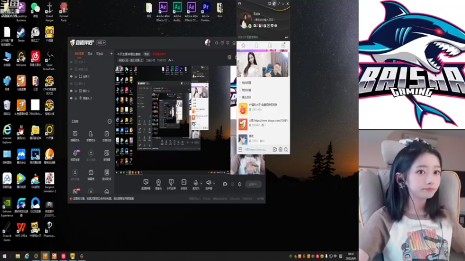The width and height of the screenshot is (465, 261).
Task: Add a multimedia source from bottom toolbar
Action: click(184, 184)
